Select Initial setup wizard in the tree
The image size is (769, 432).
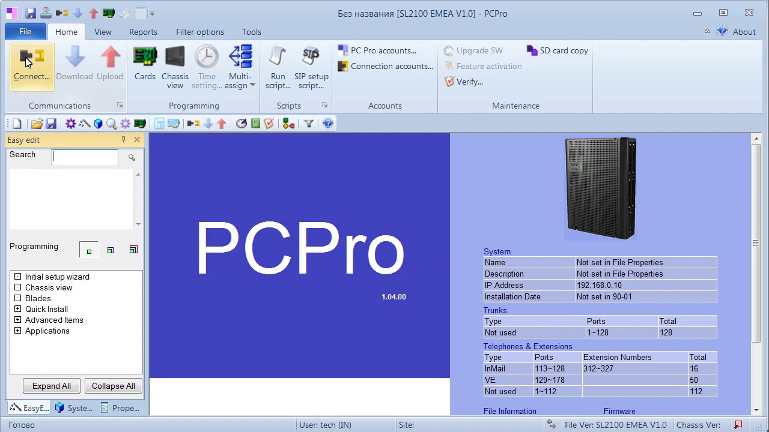(x=57, y=277)
